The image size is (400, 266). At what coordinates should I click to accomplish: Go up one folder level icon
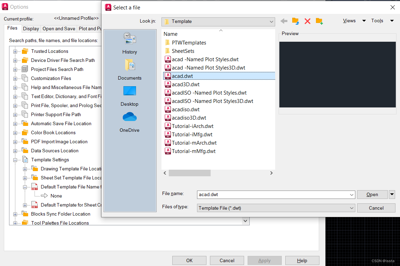295,21
